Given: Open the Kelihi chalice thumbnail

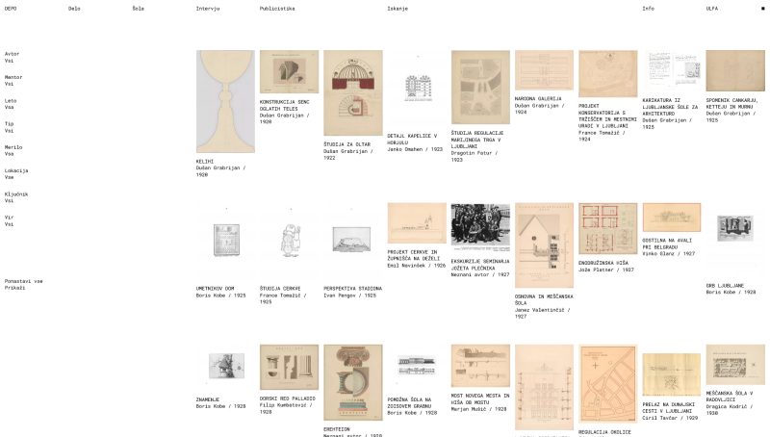Looking at the screenshot, I should pyautogui.click(x=225, y=101).
